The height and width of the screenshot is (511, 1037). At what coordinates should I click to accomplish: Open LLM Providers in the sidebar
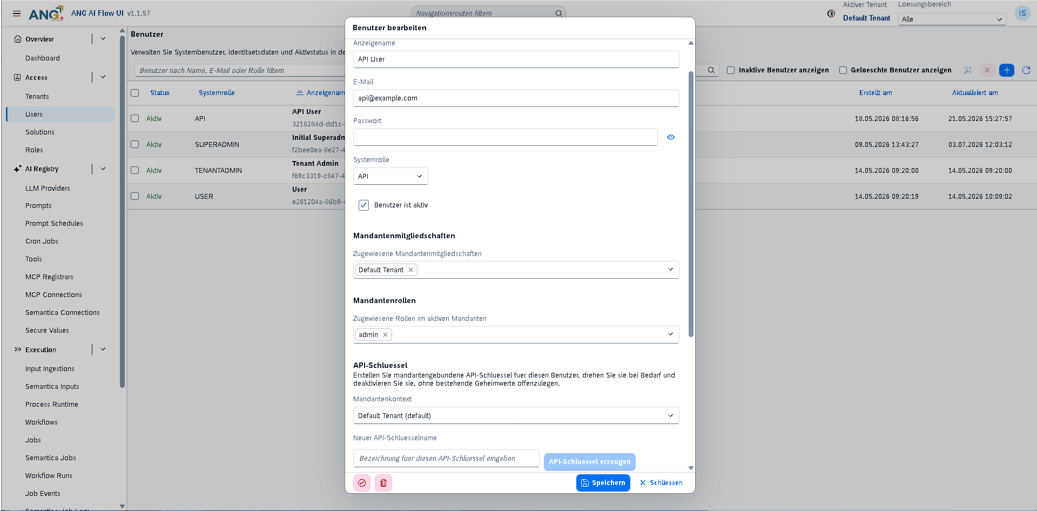tap(48, 189)
